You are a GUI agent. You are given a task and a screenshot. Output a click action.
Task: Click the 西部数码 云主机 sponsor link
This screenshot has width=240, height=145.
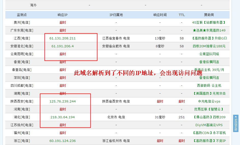[x=209, y=85]
